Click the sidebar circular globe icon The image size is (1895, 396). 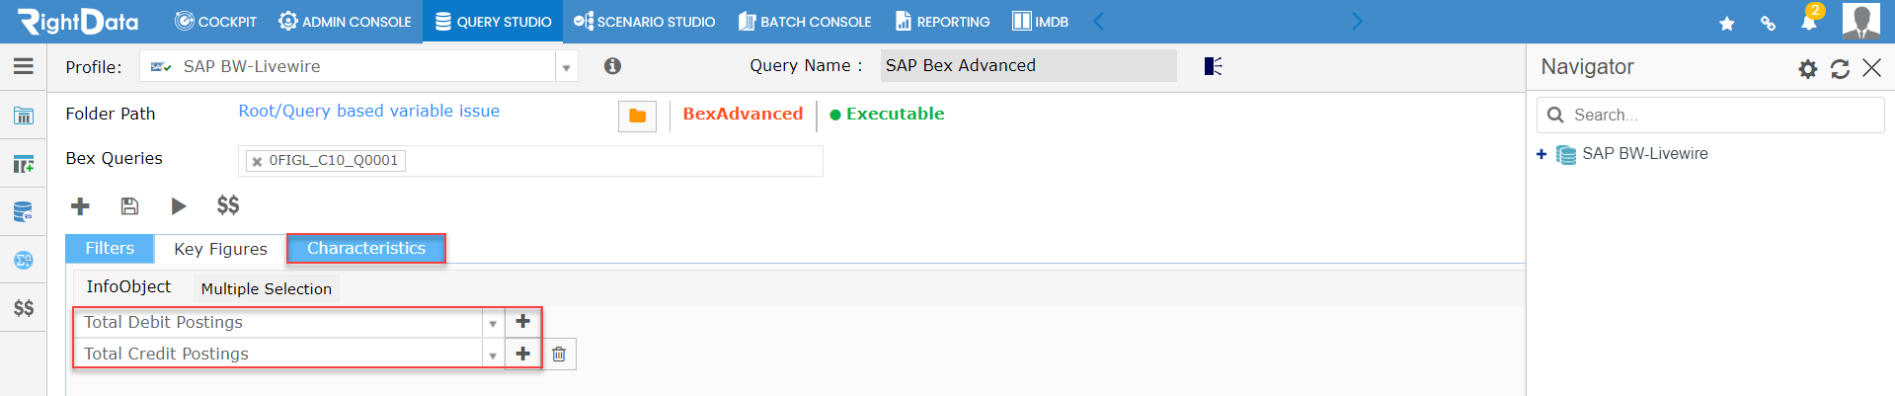click(x=24, y=260)
